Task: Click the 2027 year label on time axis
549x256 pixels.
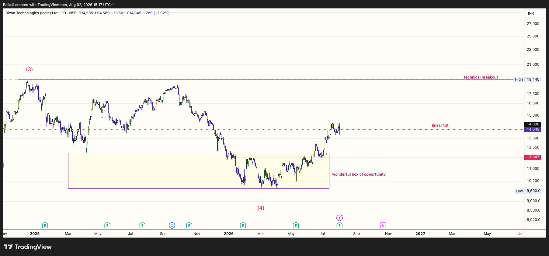Action: (x=420, y=234)
